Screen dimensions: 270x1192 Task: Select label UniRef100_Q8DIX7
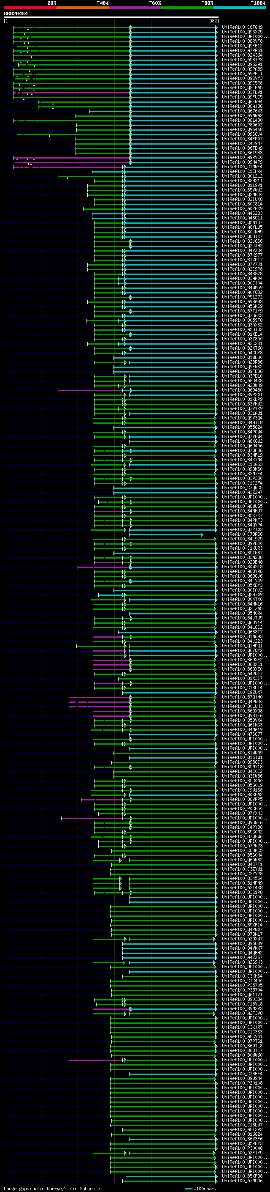[x=242, y=236]
